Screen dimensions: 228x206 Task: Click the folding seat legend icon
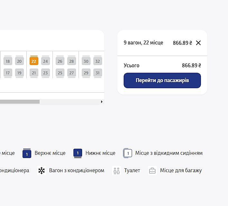[x=128, y=153]
